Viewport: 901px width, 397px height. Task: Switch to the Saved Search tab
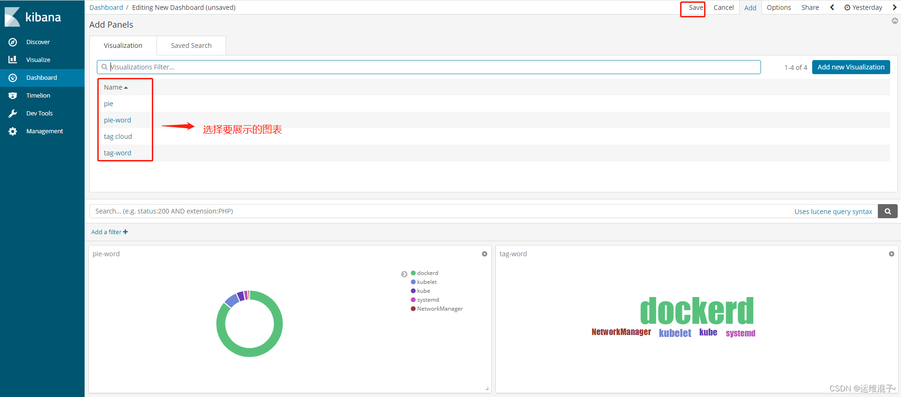coord(191,46)
